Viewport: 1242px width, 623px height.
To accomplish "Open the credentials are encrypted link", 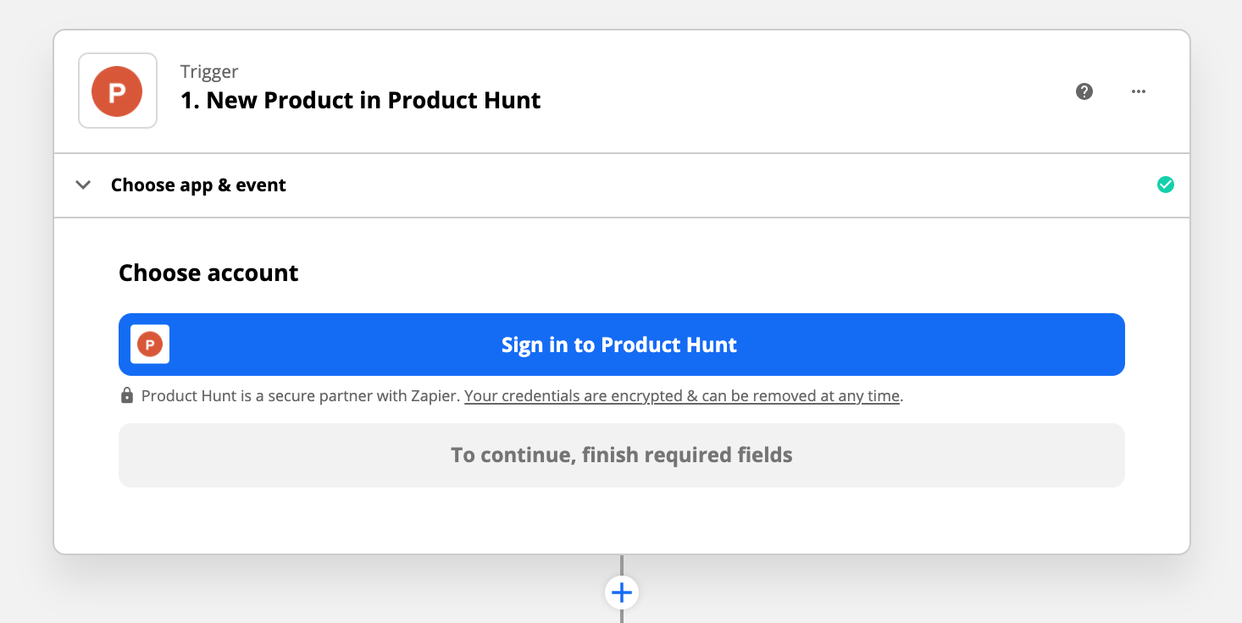I will coord(682,395).
